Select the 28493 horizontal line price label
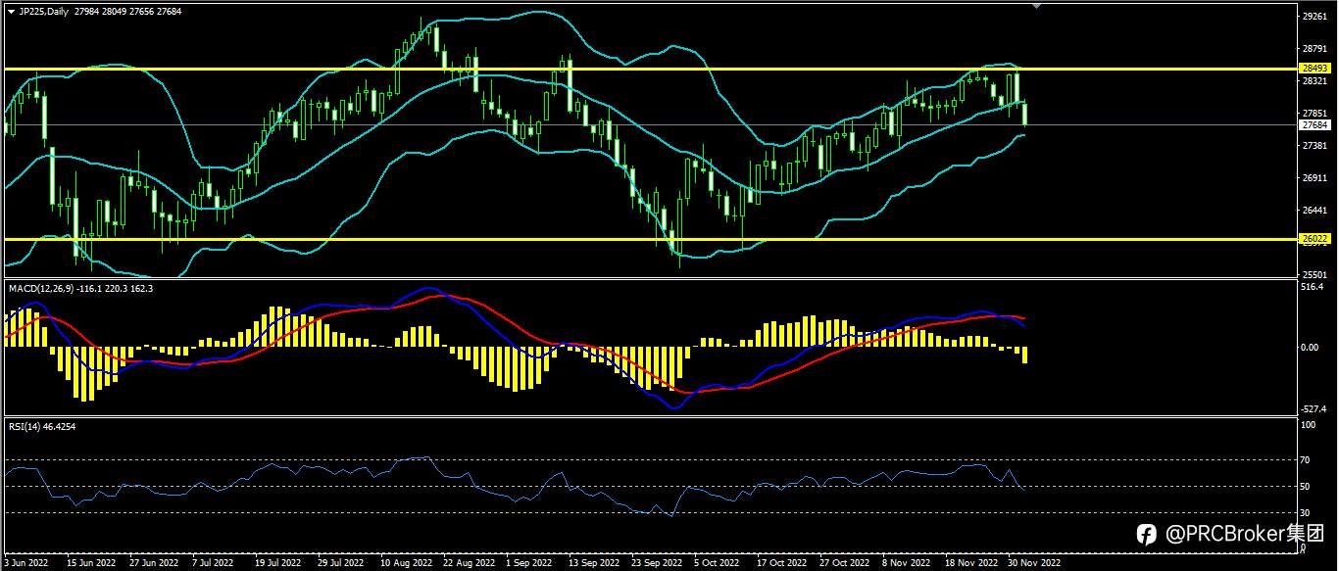Viewport: 1339px width, 571px height. [1314, 68]
